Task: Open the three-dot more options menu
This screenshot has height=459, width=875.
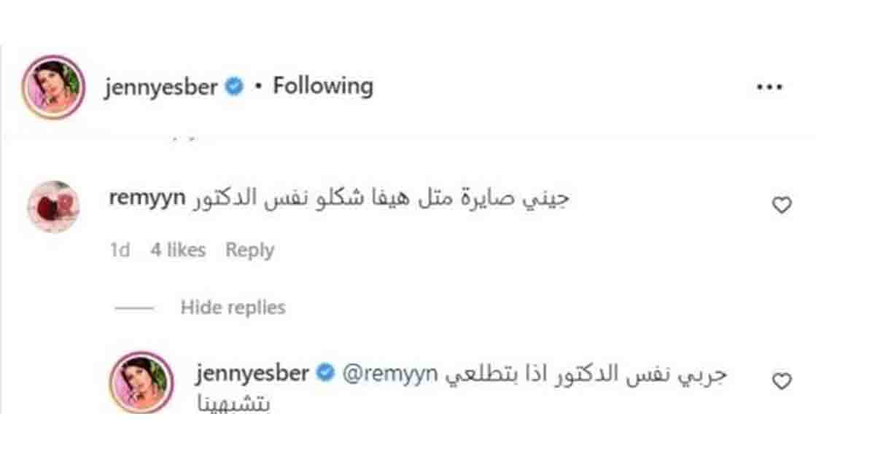Action: point(769,87)
